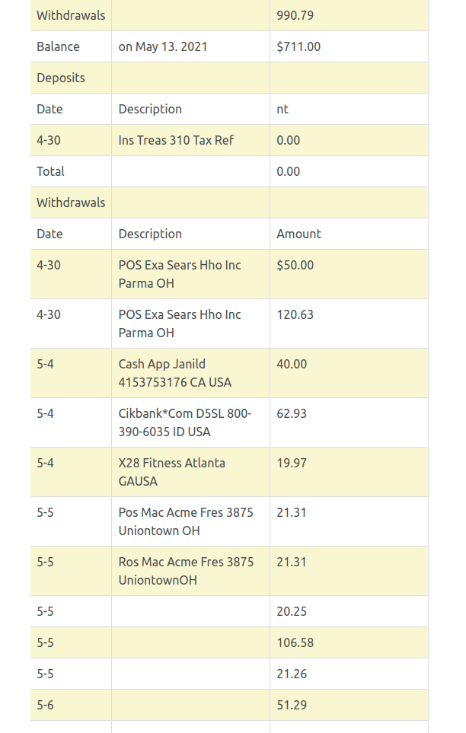Click the 62.93 amount cell
Image resolution: width=466 pixels, height=733 pixels.
[292, 413]
